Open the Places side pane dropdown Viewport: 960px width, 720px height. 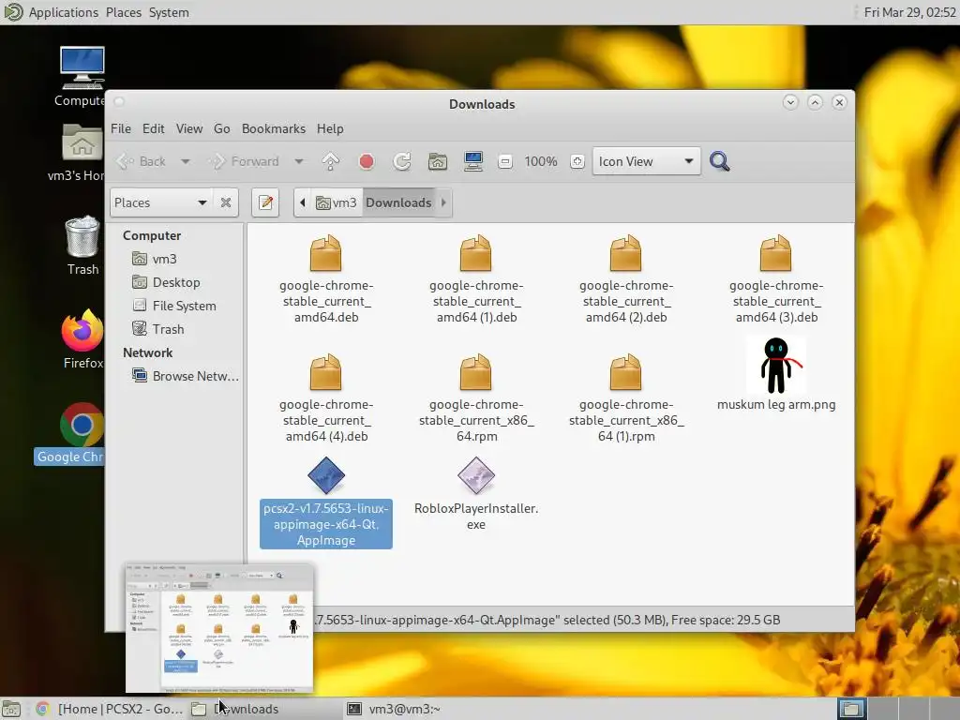coord(160,202)
